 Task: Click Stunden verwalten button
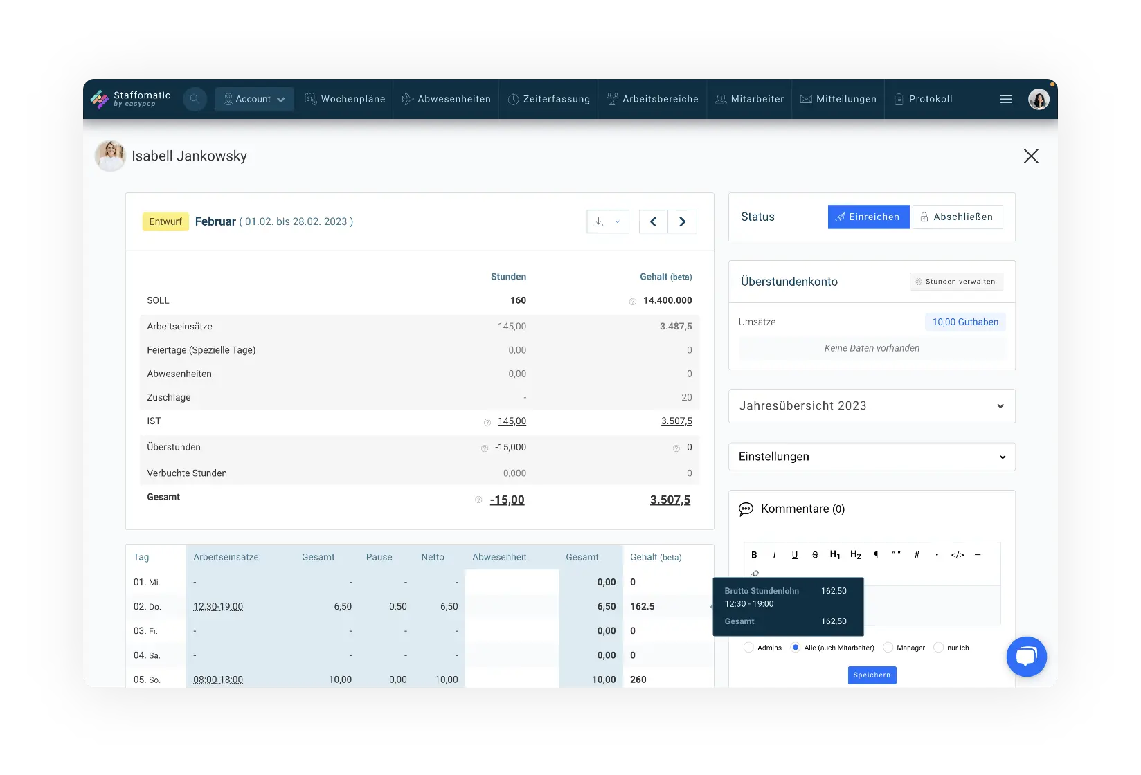[956, 282]
